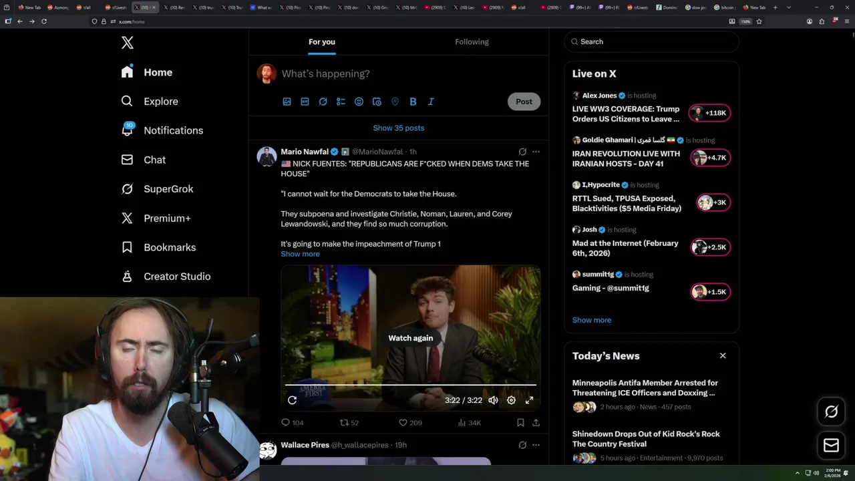
Task: Open the floating Grok button
Action: coord(832,412)
